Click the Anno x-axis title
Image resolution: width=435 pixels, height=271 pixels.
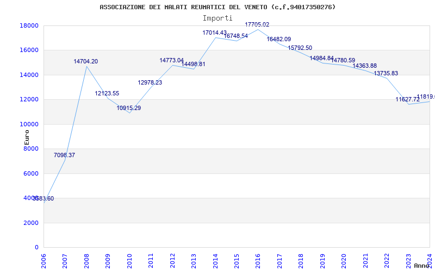tap(422, 266)
